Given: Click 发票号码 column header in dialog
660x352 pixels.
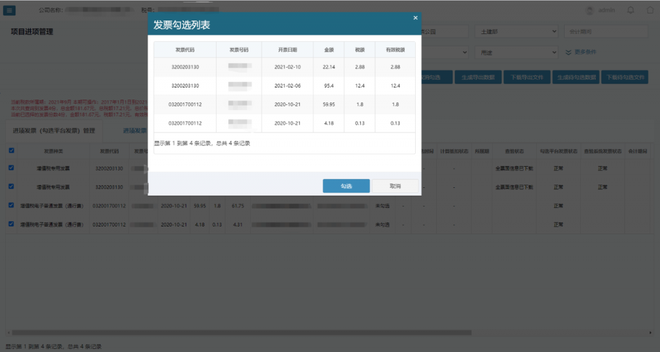Looking at the screenshot, I should point(238,50).
